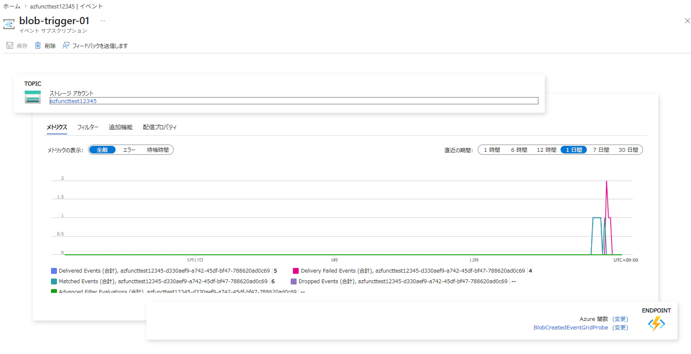Click the Delivery Failed Events legend label

click(x=413, y=271)
